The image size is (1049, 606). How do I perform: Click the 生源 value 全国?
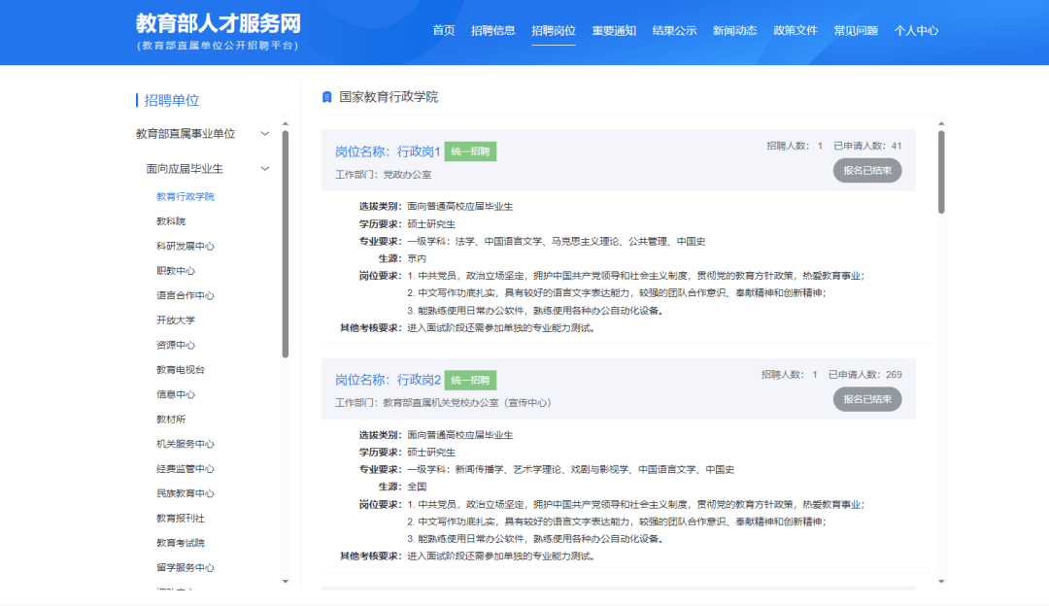tap(417, 487)
